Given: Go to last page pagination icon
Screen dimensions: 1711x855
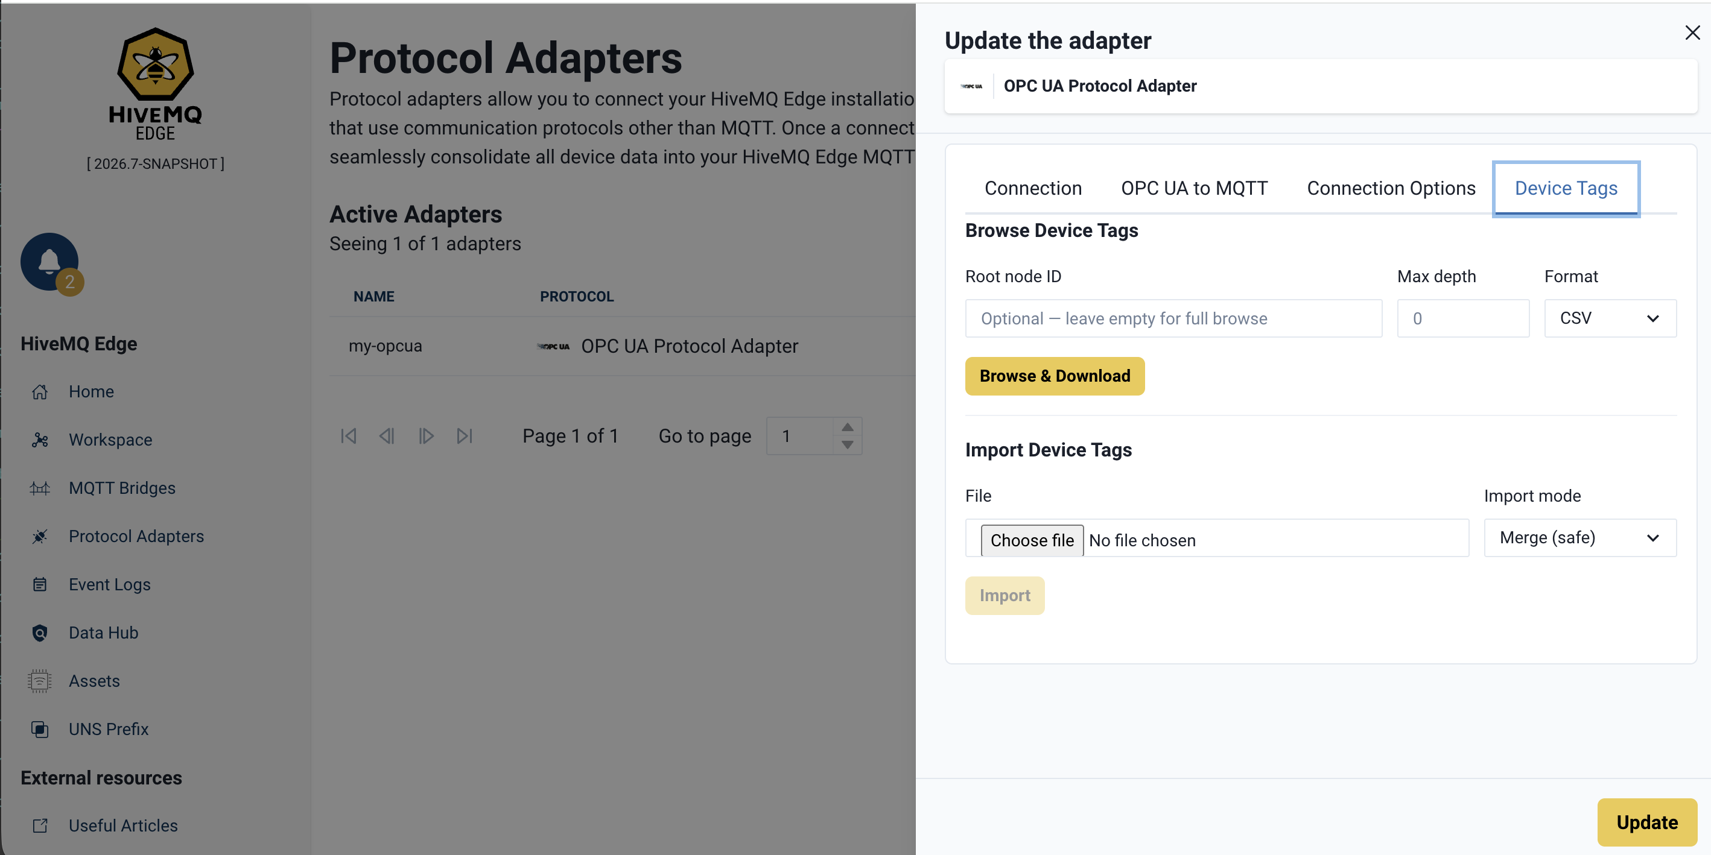Looking at the screenshot, I should (x=465, y=436).
